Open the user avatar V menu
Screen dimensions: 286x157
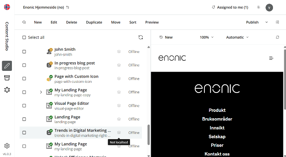click(x=269, y=8)
